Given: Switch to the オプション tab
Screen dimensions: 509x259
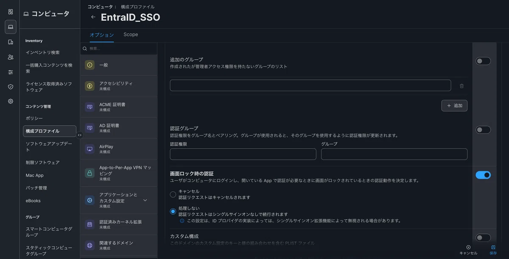Looking at the screenshot, I should point(102,35).
